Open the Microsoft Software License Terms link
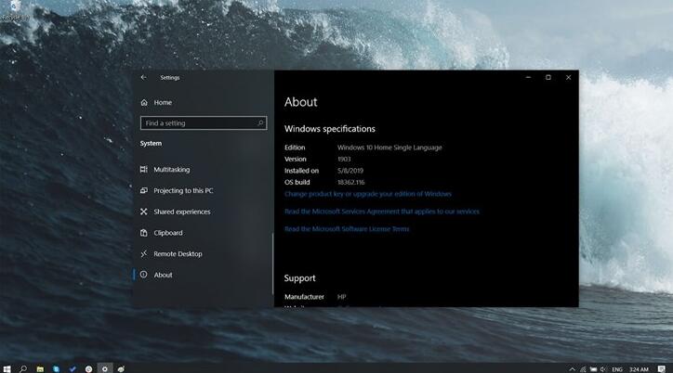673x373 pixels. tap(347, 229)
